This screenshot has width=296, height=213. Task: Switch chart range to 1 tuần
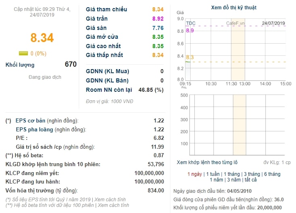[213, 174]
